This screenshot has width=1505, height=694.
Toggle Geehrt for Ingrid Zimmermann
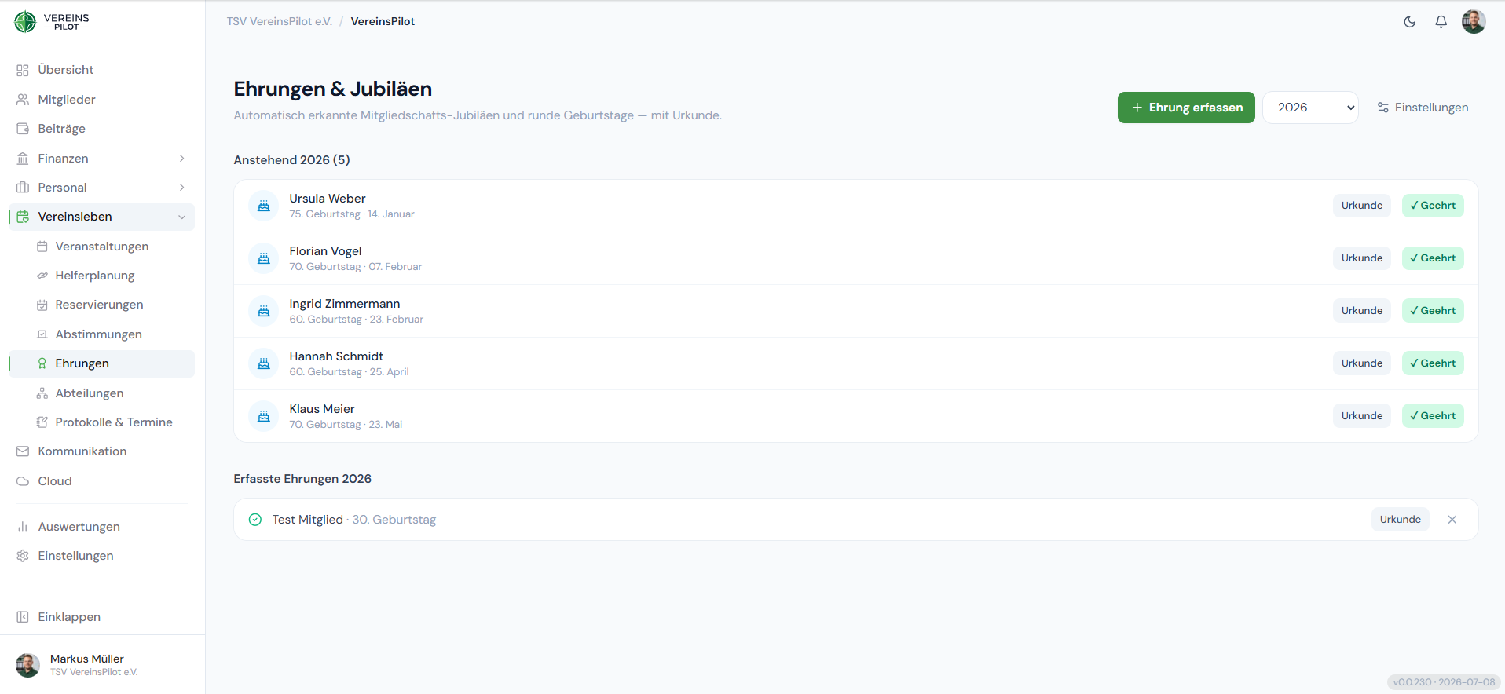(1433, 311)
